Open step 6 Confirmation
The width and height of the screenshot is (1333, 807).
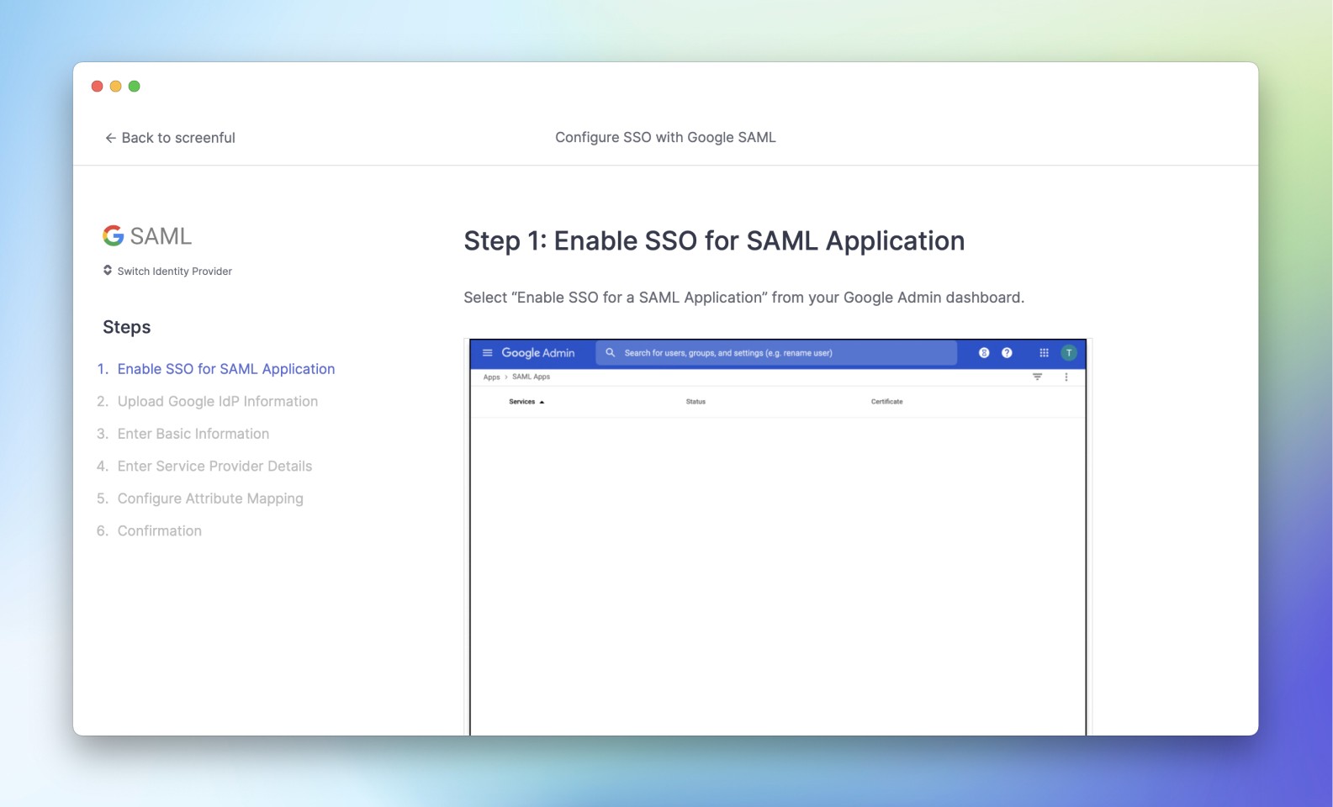[x=150, y=530]
